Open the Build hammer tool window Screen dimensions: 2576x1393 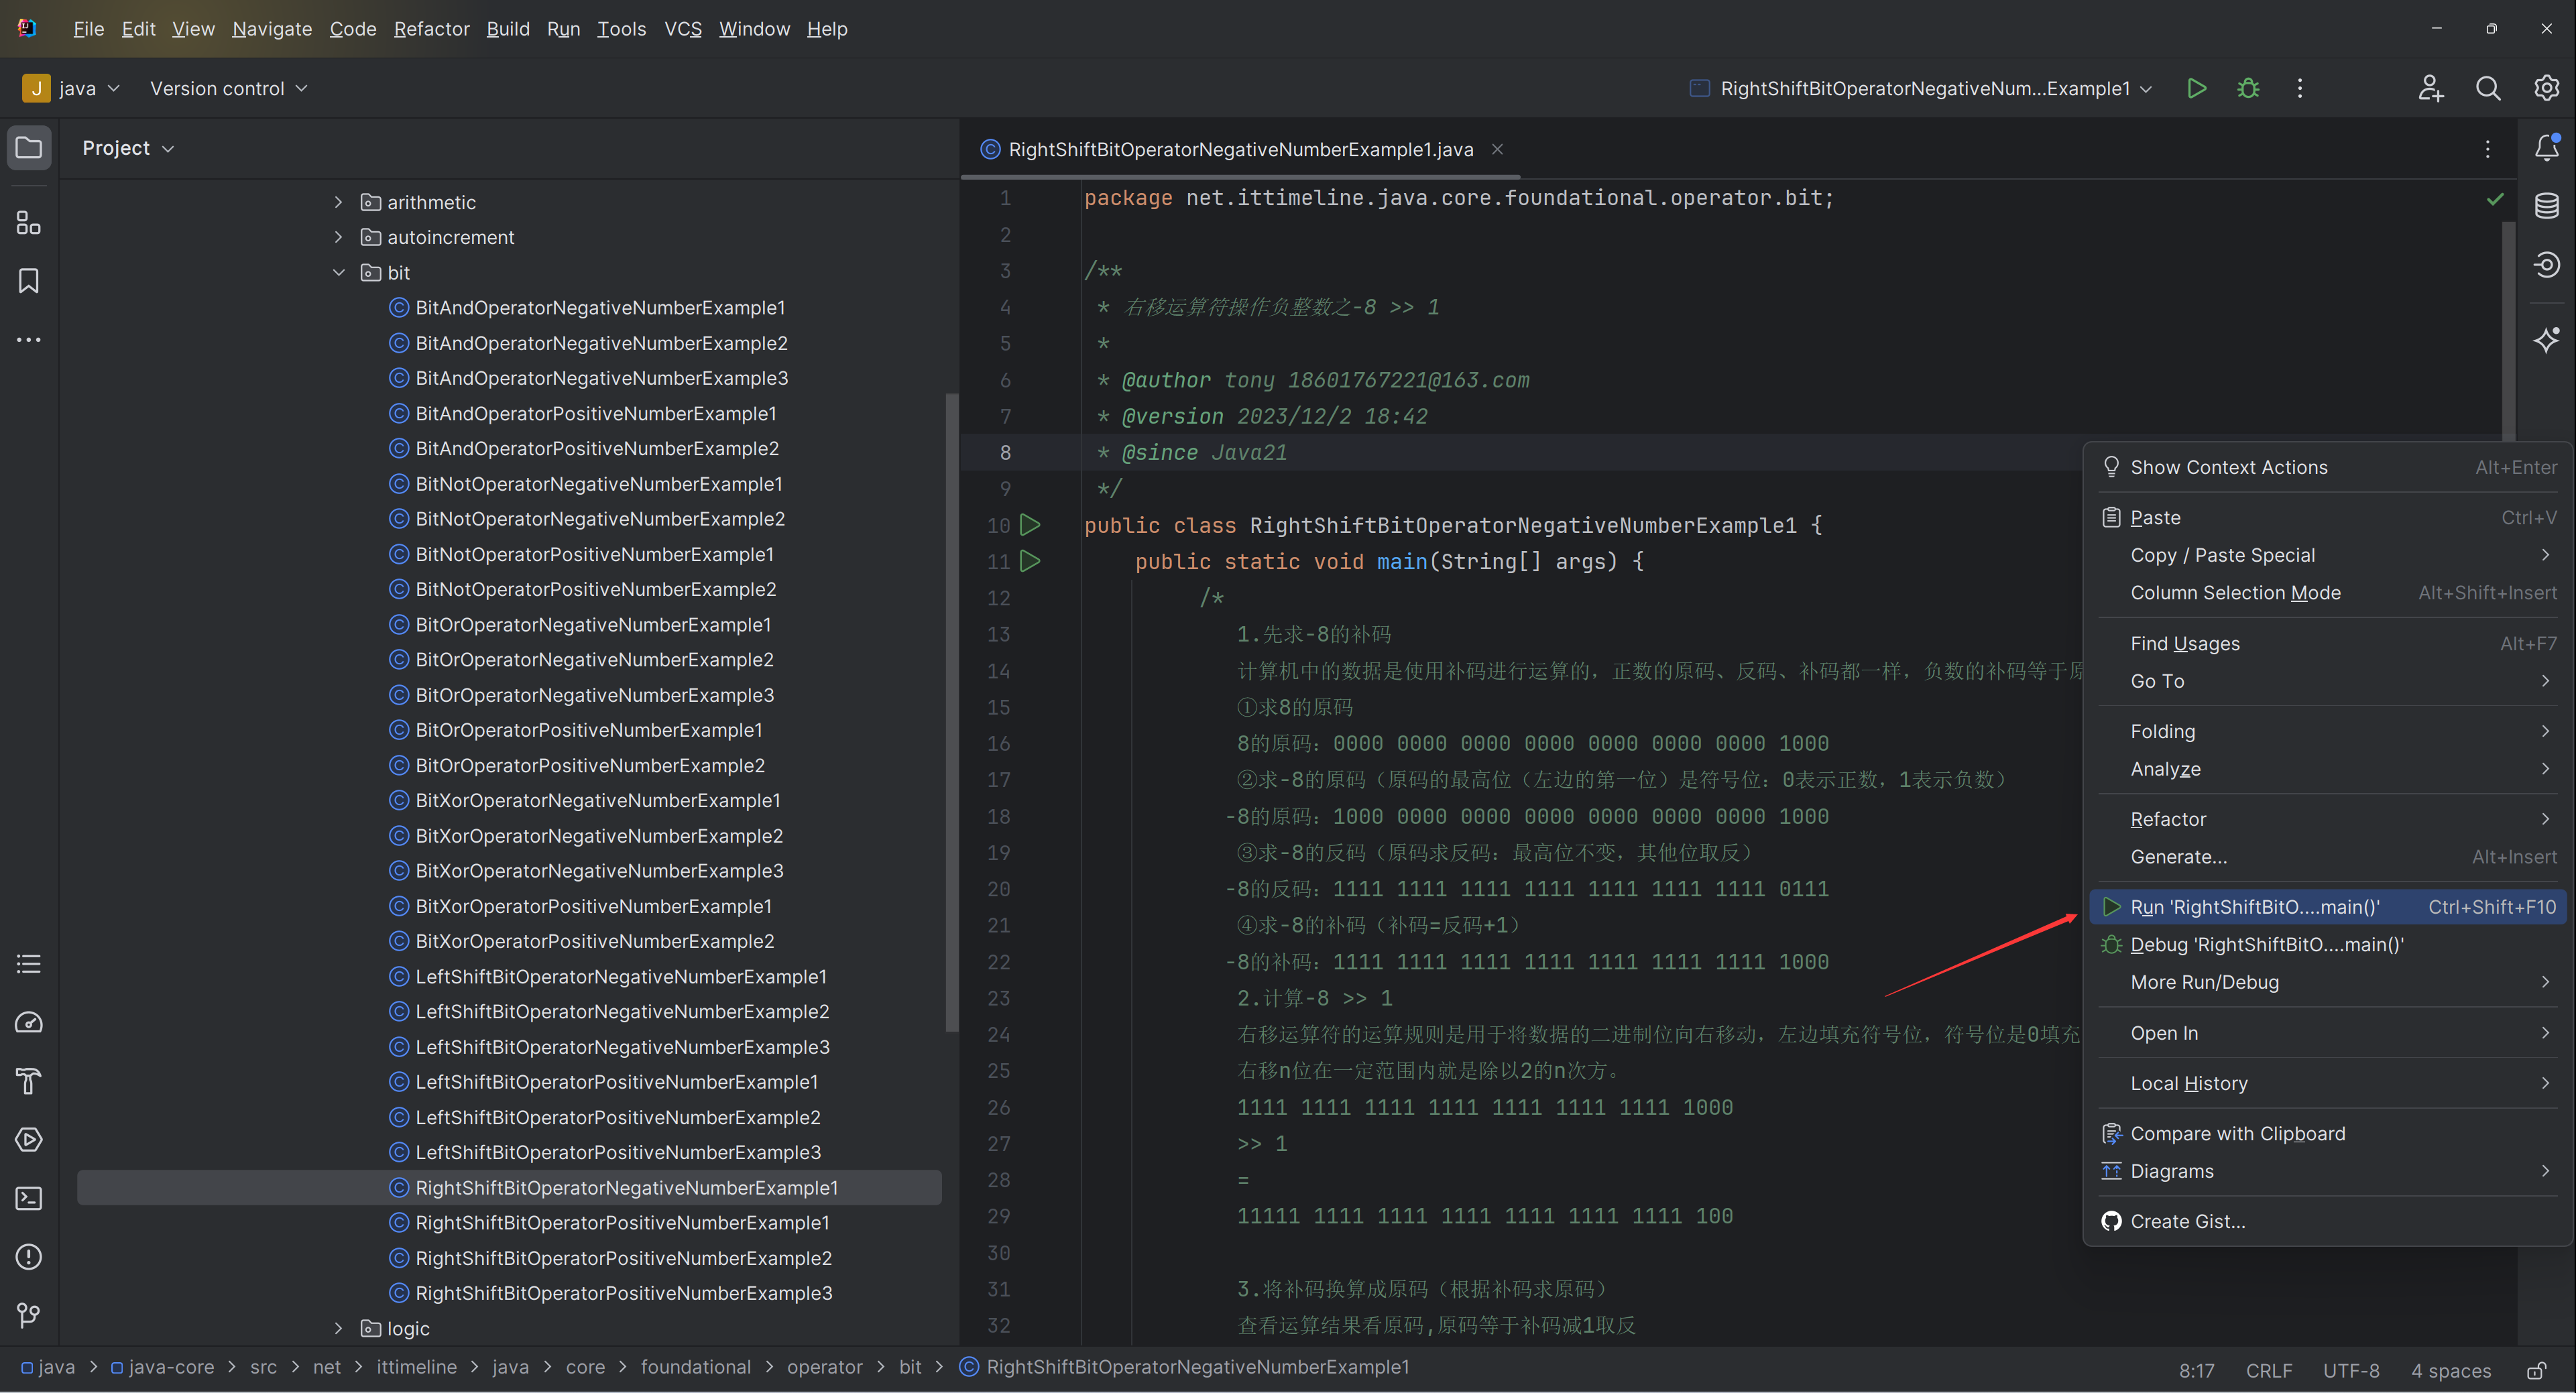click(29, 1081)
